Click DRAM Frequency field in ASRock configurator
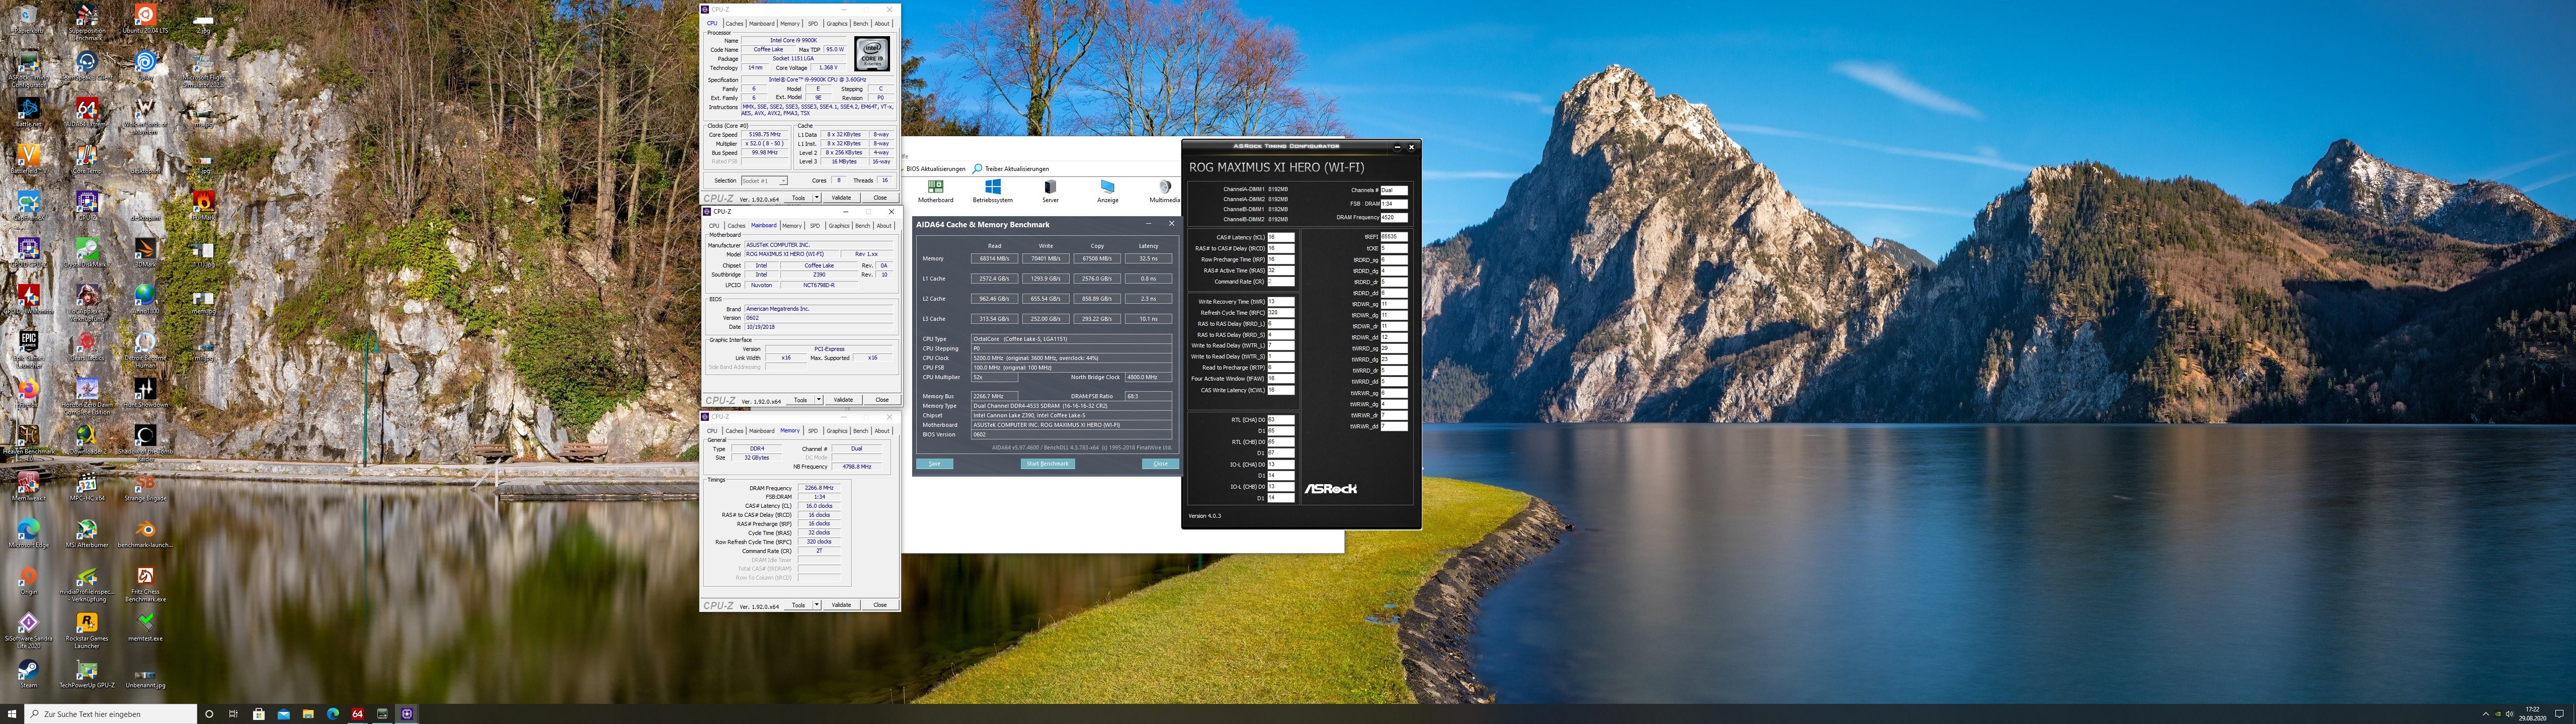2576x724 pixels. pos(1394,217)
